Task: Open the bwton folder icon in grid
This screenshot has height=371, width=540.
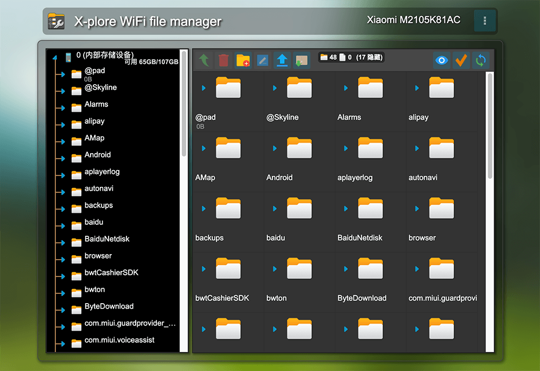Action: pyautogui.click(x=299, y=268)
